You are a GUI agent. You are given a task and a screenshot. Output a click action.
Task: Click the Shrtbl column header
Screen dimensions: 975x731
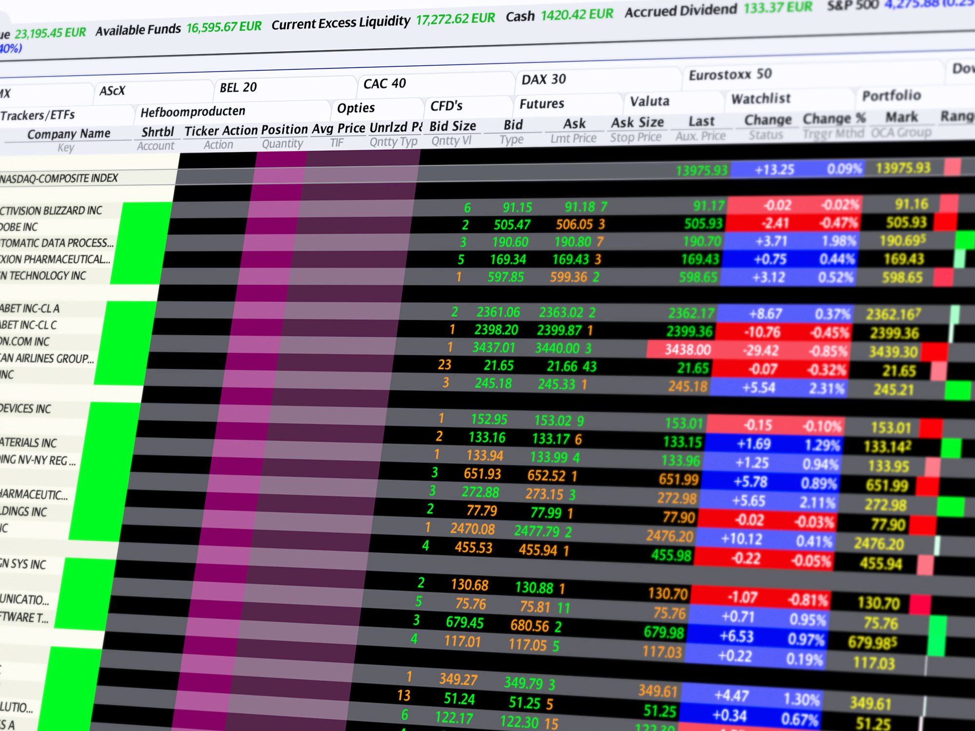coord(157,132)
